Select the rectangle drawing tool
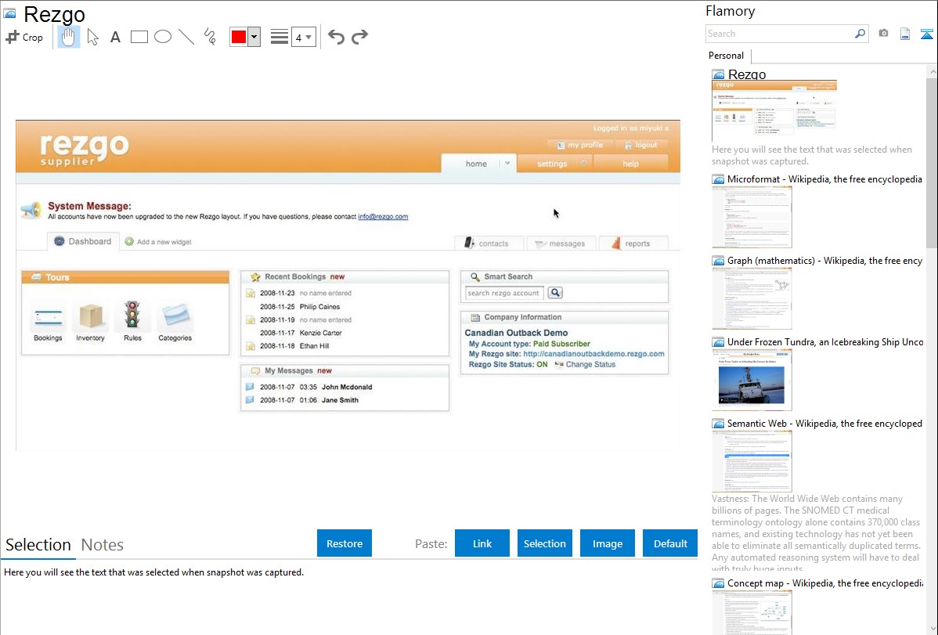The height and width of the screenshot is (635, 938). point(139,37)
